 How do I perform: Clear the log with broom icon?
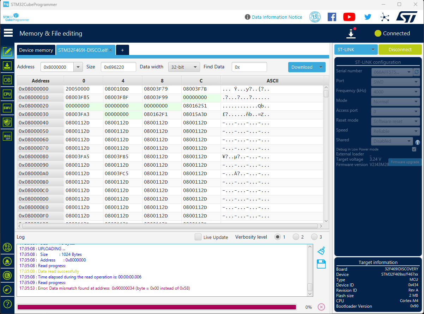point(321,251)
